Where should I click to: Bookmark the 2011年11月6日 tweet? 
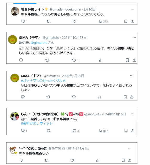[x=123, y=160]
